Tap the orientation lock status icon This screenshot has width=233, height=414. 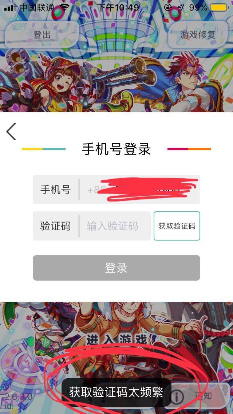[x=168, y=7]
